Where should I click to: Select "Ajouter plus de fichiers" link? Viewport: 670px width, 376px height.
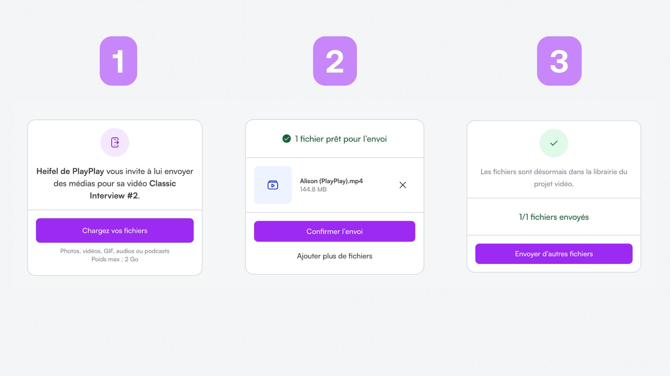(334, 256)
